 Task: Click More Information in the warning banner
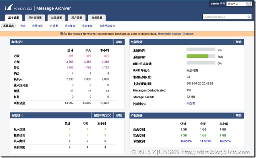[x=169, y=34]
